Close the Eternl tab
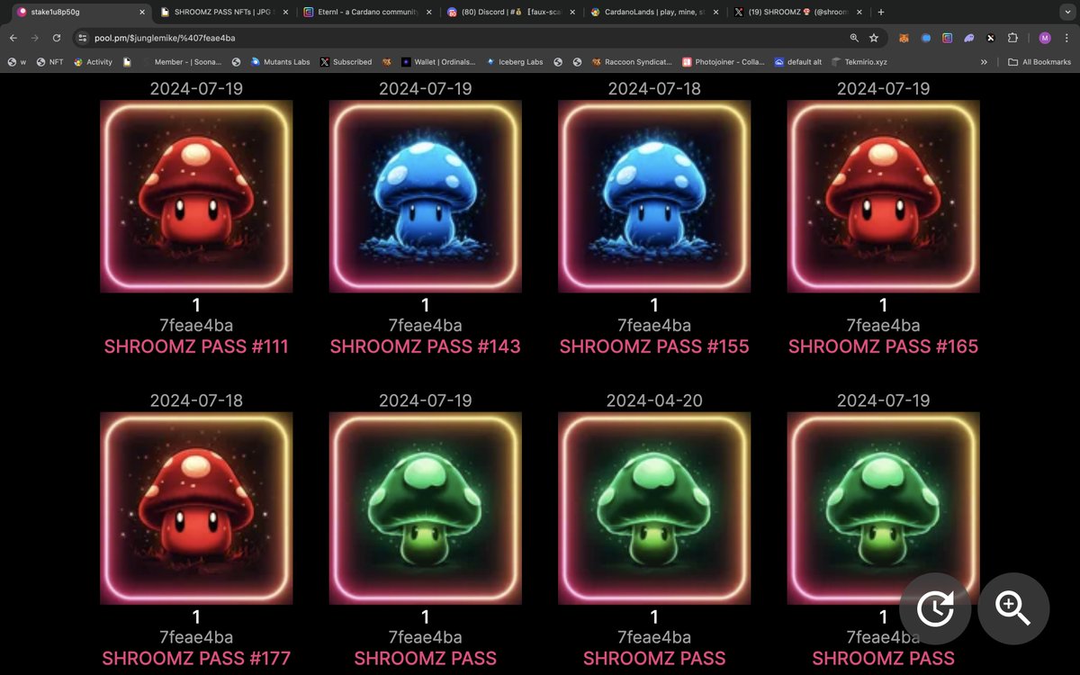 tap(427, 13)
